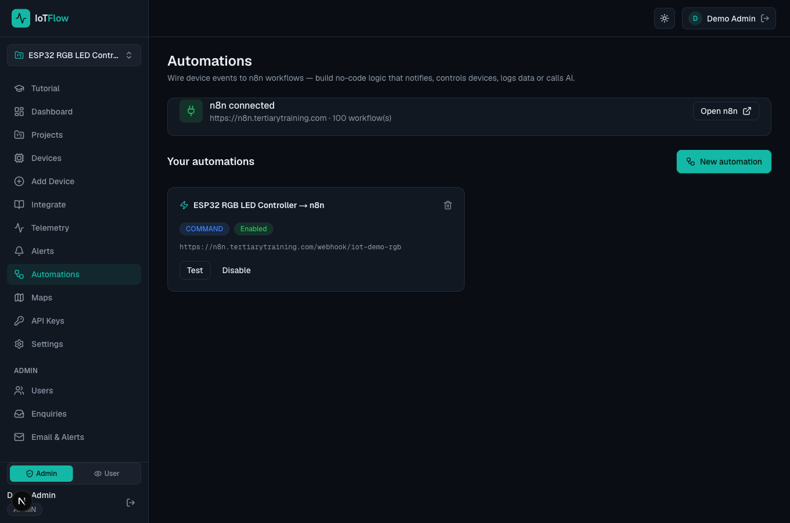The width and height of the screenshot is (790, 523).
Task: Click the iot-demo-rgb webhook URL text
Action: [290, 247]
